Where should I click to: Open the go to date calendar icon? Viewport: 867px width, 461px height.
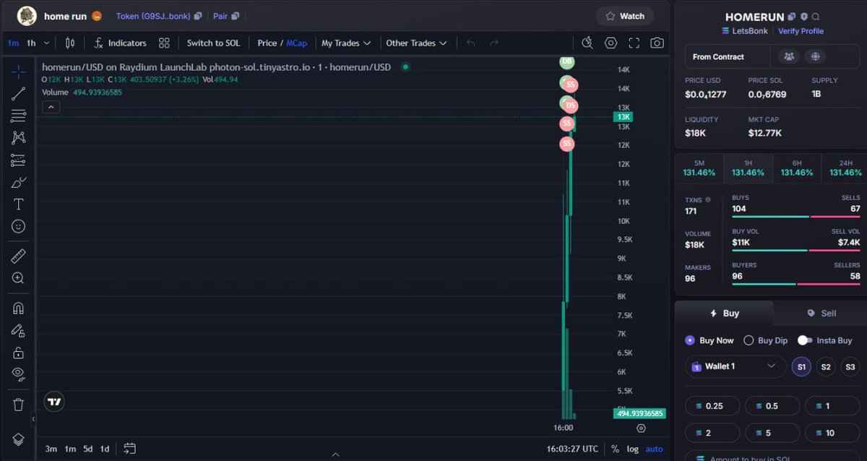(129, 449)
